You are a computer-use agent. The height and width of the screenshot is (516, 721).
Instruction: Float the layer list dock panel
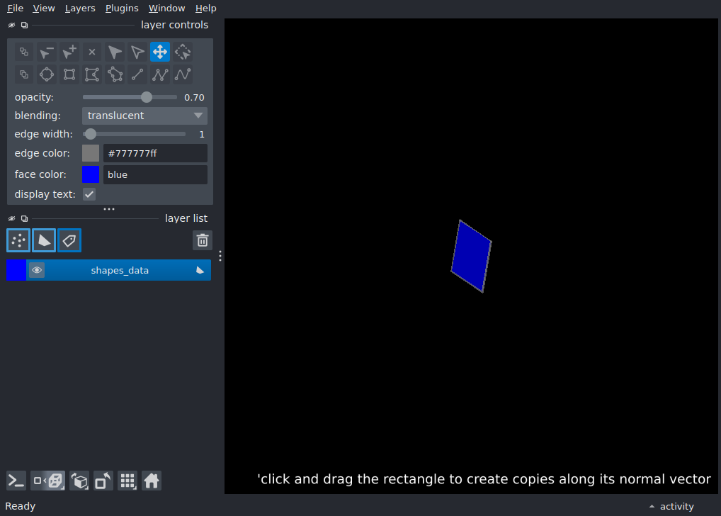pos(24,218)
